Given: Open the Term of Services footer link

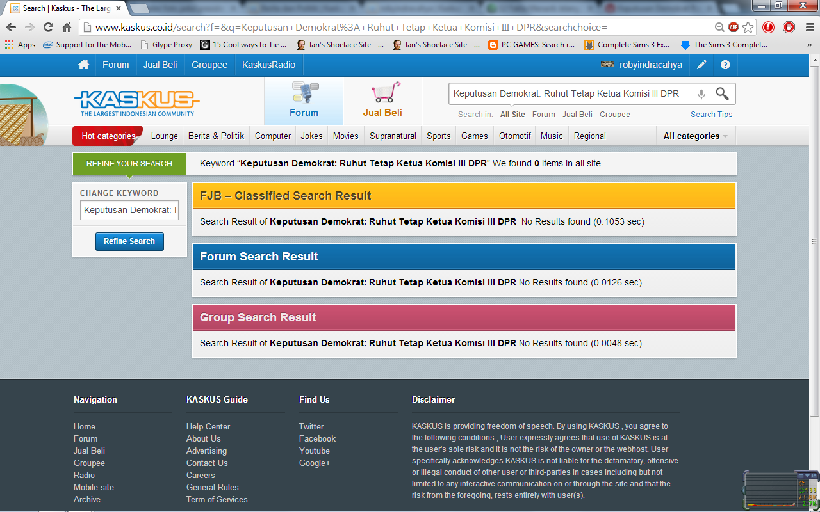Looking at the screenshot, I should pyautogui.click(x=217, y=500).
